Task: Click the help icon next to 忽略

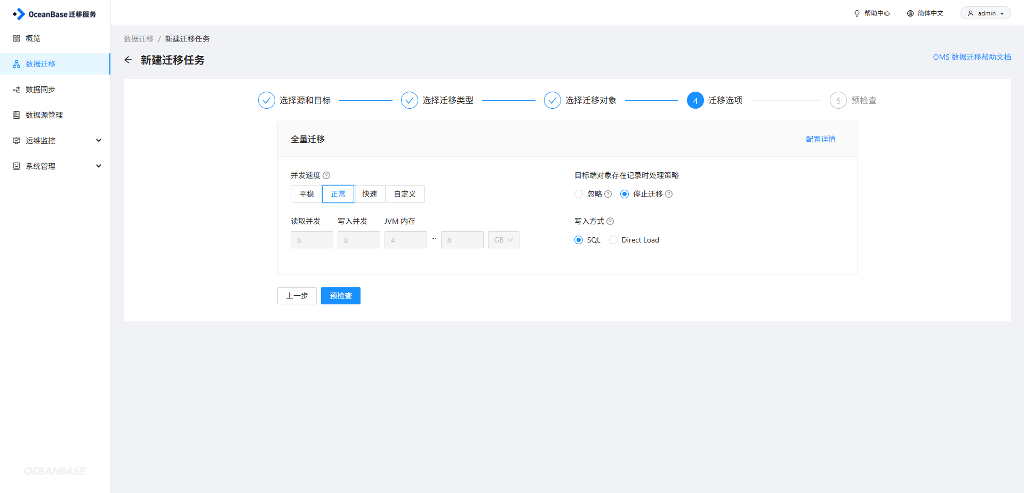Action: pyautogui.click(x=608, y=194)
